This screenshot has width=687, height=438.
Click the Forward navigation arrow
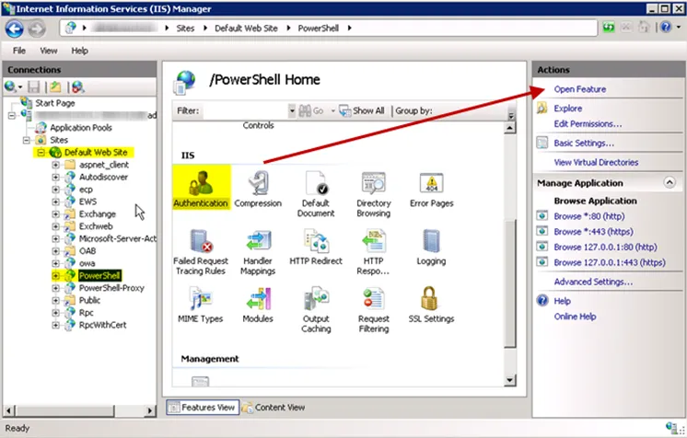(37, 29)
